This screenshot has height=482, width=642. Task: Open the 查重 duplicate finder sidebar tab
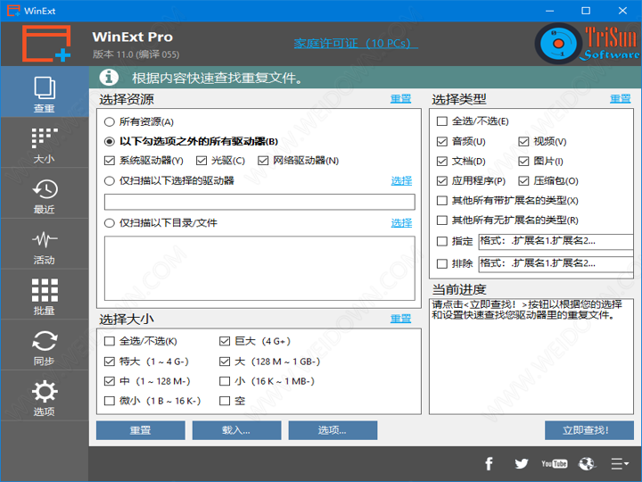pyautogui.click(x=45, y=92)
